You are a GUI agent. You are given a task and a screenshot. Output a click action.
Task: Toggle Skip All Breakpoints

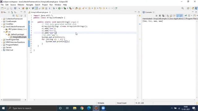point(19,8)
